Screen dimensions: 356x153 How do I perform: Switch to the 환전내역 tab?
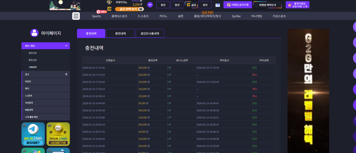(120, 33)
